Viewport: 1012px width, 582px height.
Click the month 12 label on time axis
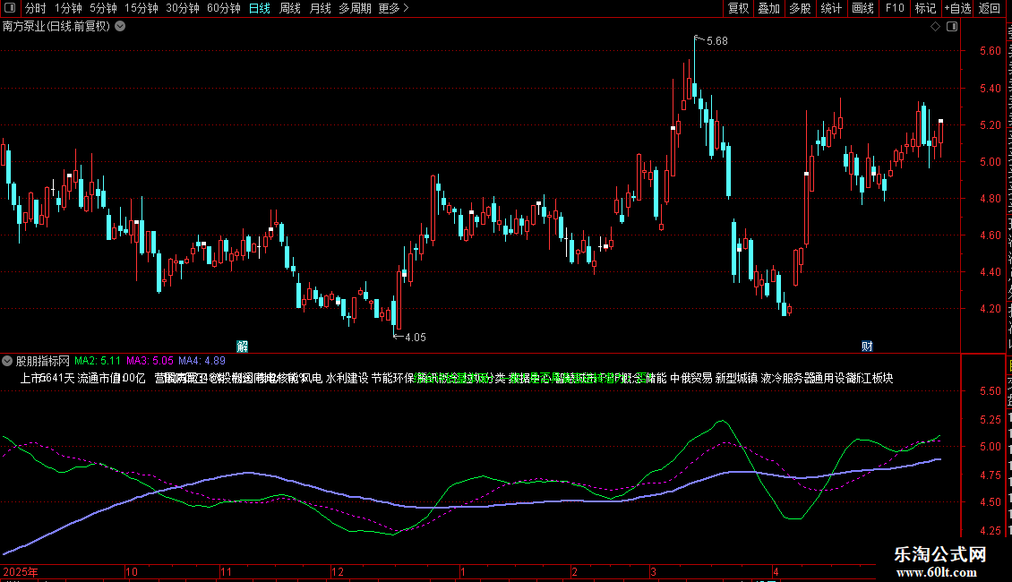tap(338, 571)
